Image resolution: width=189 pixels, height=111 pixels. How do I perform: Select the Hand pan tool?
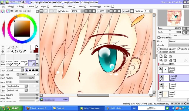(20, 51)
